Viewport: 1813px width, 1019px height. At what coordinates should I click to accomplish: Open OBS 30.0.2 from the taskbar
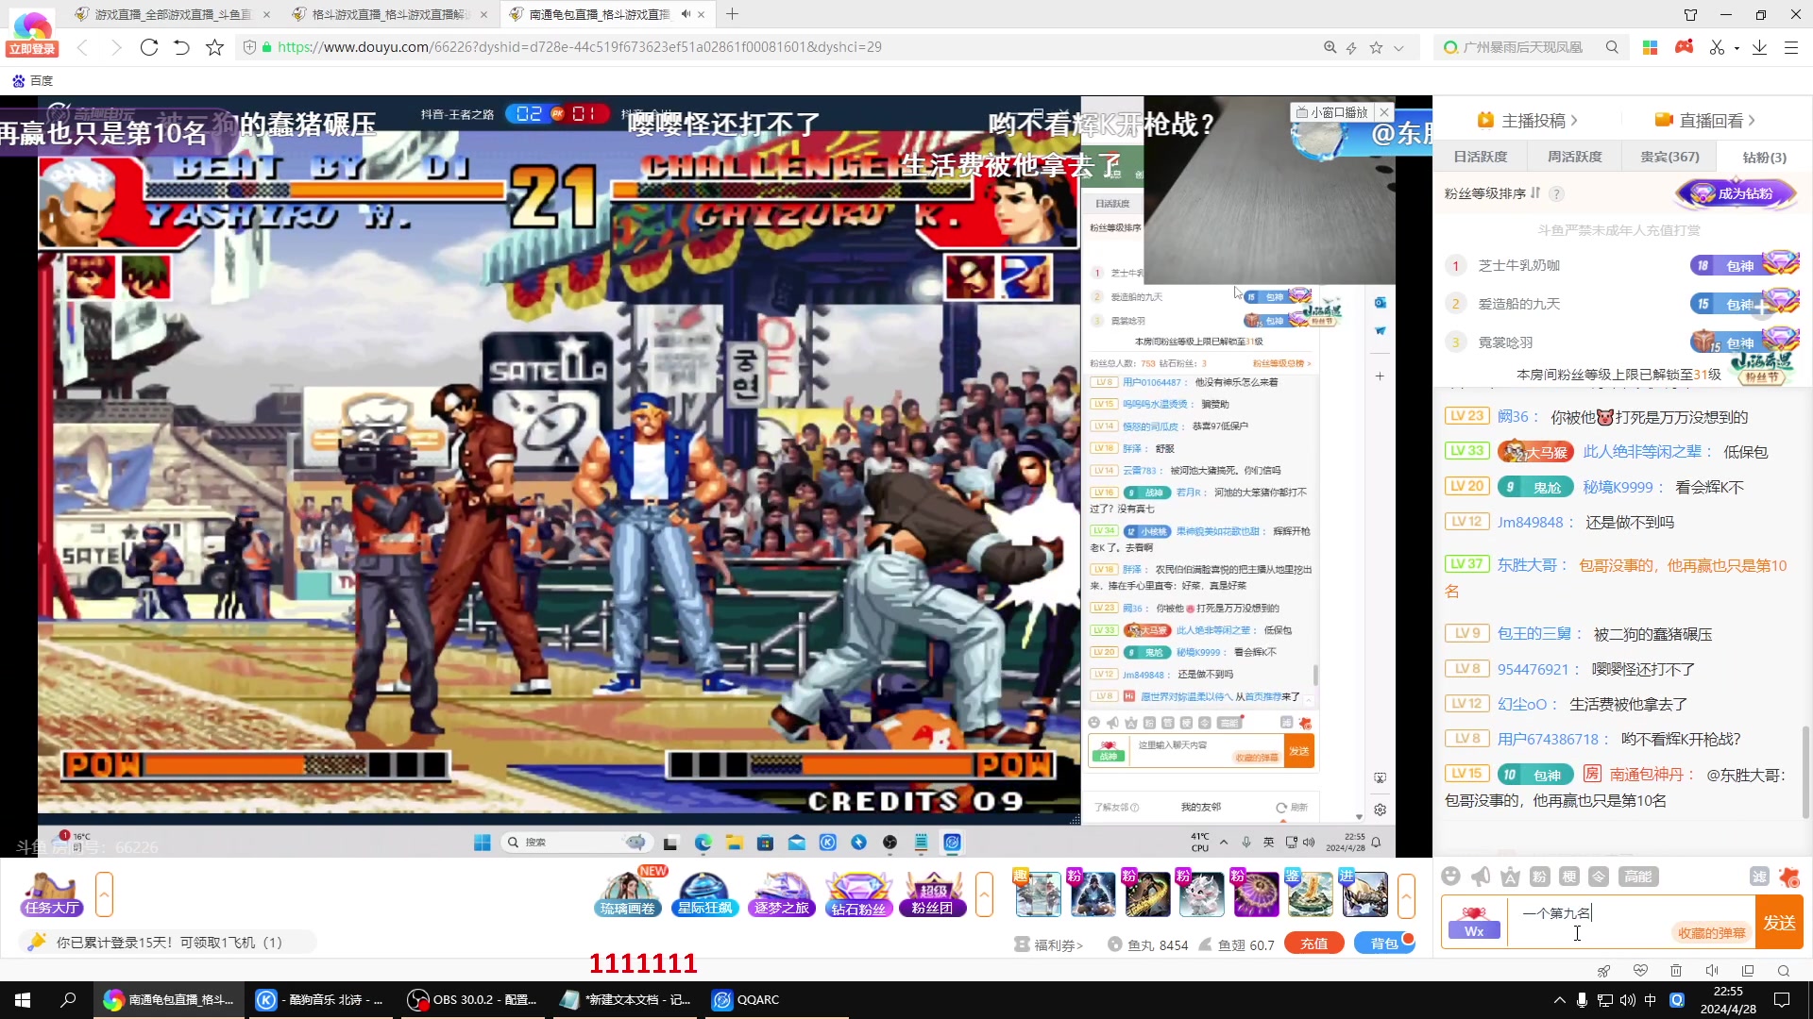[x=472, y=1000]
